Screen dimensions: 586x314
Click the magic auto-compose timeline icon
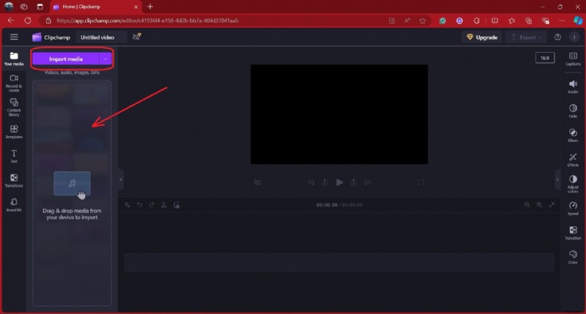point(127,205)
